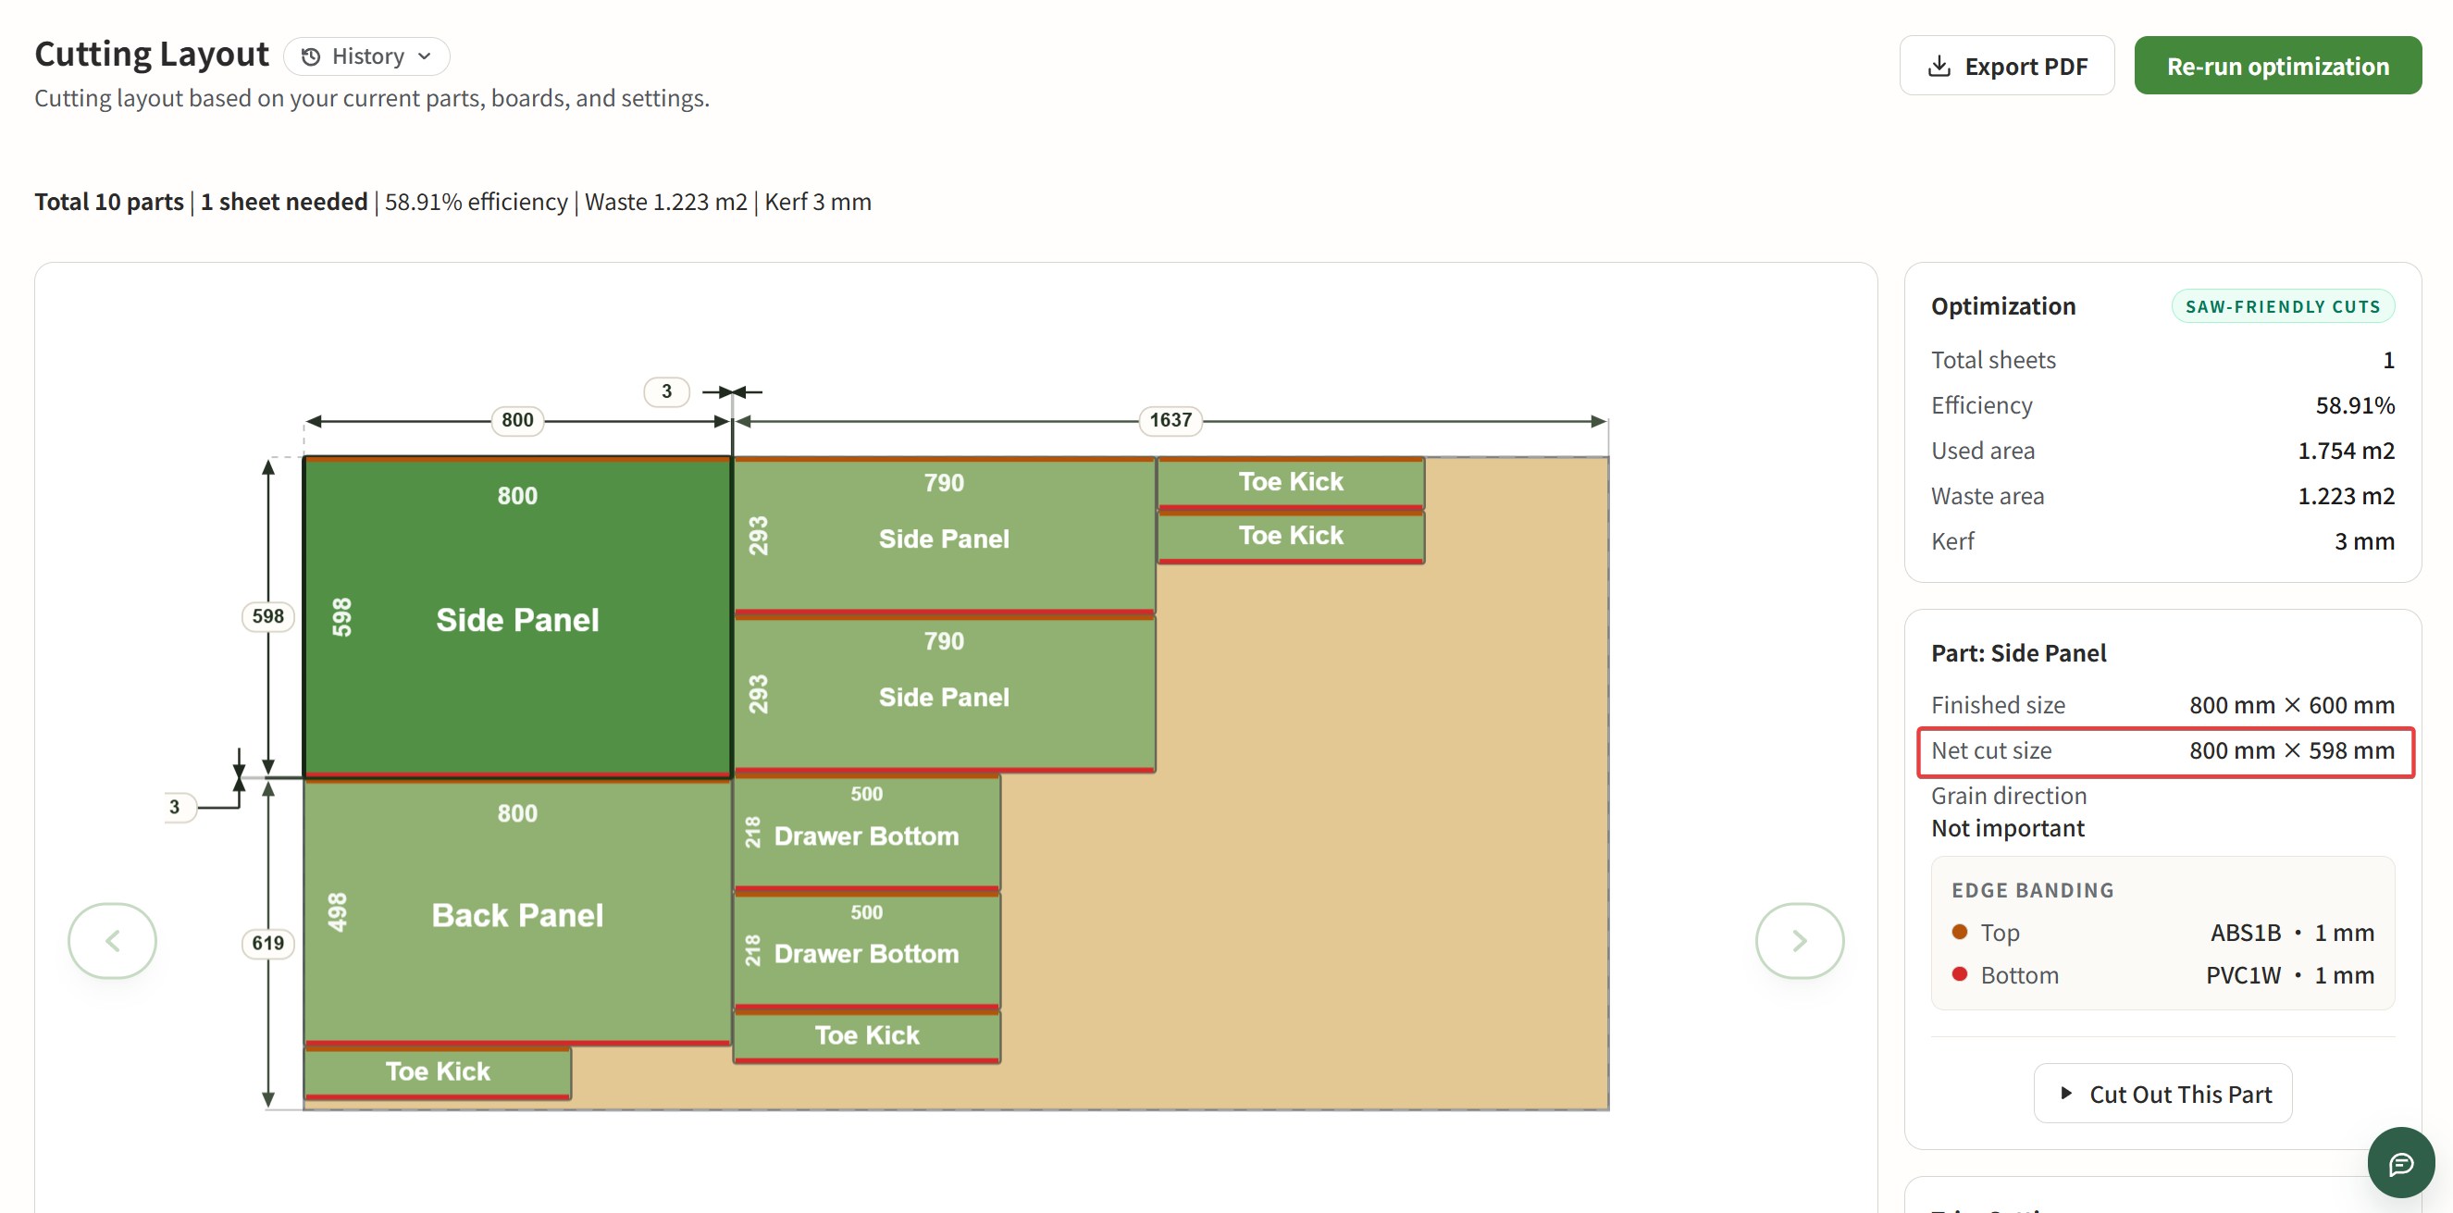
Task: Click the Top edge banding orange dot
Action: (x=1960, y=931)
